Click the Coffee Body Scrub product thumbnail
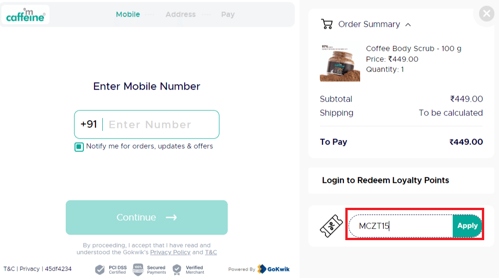499x278 pixels. (x=340, y=63)
